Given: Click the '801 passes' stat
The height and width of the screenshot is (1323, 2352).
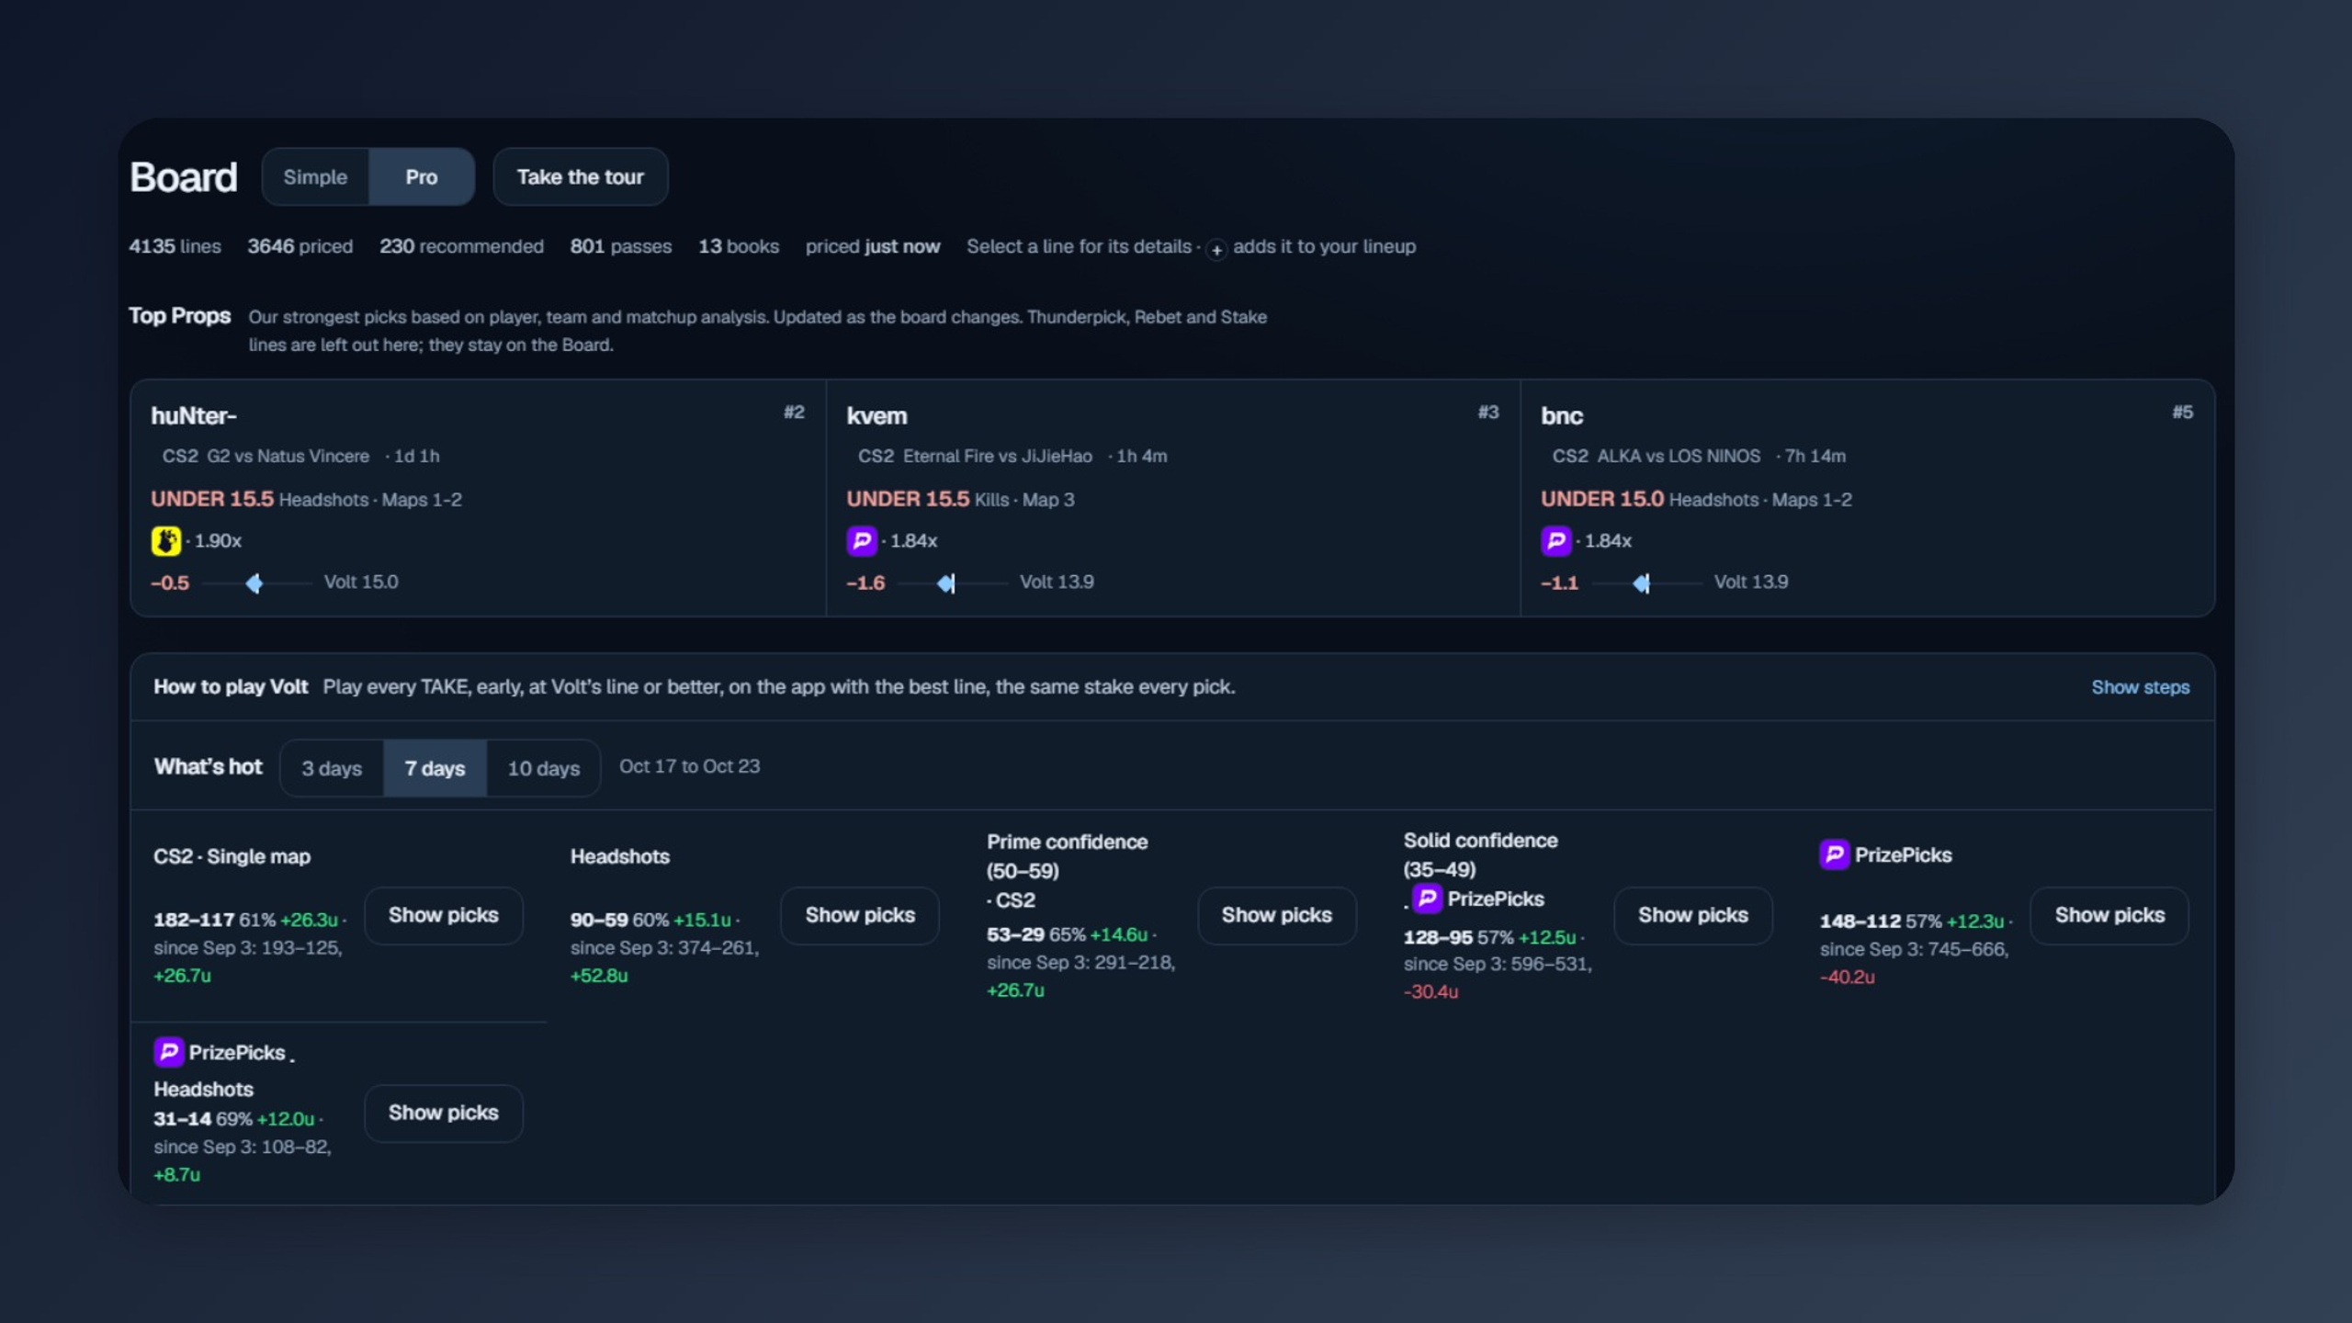Looking at the screenshot, I should (x=621, y=246).
